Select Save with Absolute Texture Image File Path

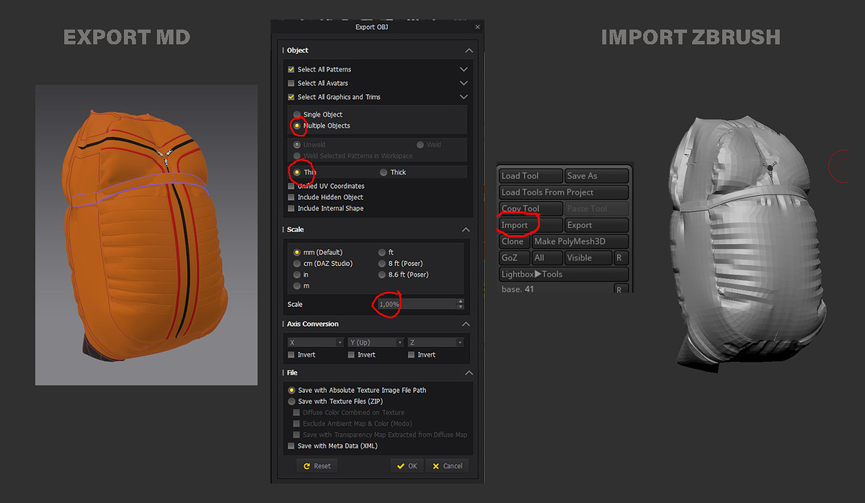tap(291, 391)
